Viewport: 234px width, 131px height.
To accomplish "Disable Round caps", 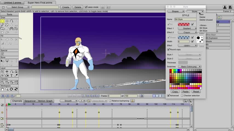I will point(169,49).
